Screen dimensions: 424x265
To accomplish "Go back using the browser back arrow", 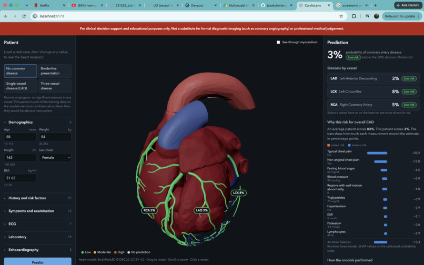I will [x=6, y=16].
